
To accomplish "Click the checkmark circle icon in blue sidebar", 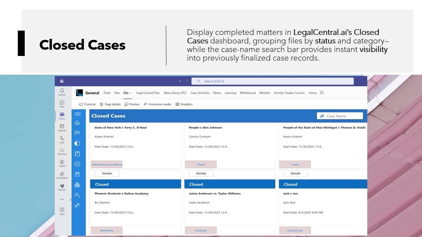I will pyautogui.click(x=77, y=164).
